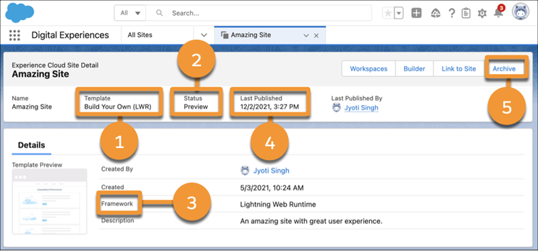Click the search magnifier icon
Image resolution: width=538 pixels, height=251 pixels.
[159, 13]
